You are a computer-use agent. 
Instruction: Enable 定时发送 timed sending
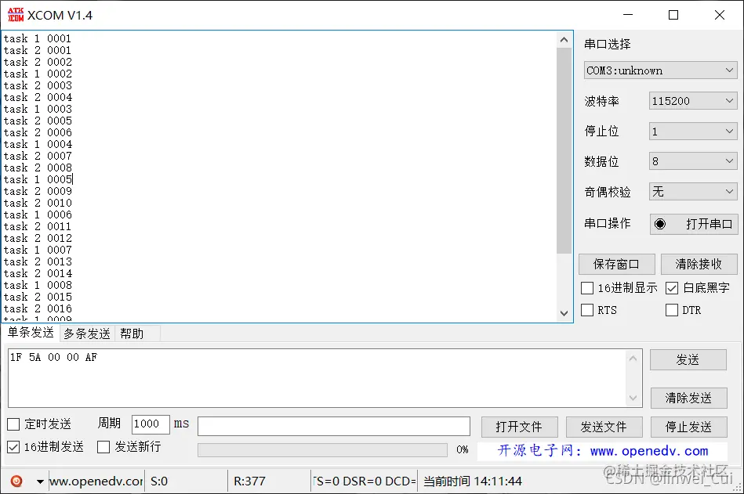(13, 424)
